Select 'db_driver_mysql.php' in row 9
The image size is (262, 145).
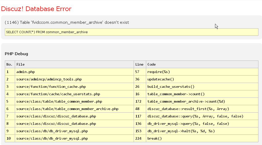[52, 131]
